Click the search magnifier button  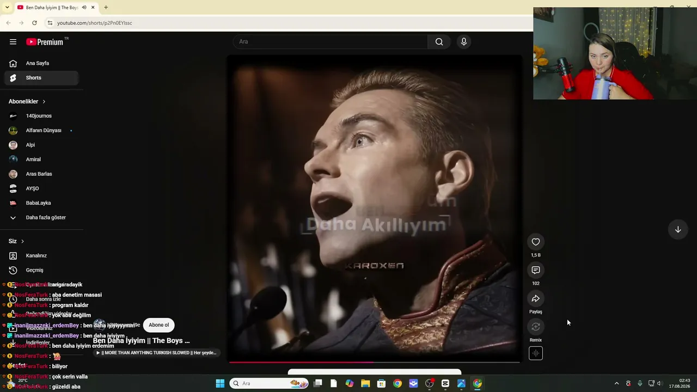coord(439,42)
